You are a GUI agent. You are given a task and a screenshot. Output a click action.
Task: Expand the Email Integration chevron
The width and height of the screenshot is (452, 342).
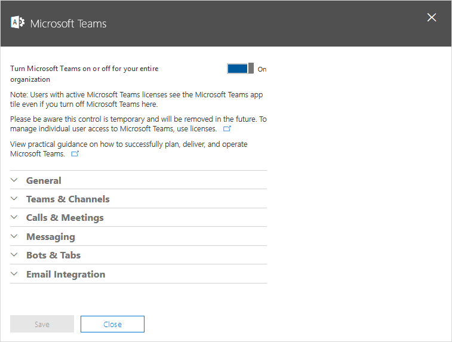pos(14,274)
